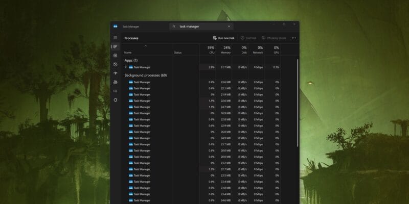This screenshot has width=409, height=204.
Task: Click the Task Manager icon in the 51.7 MB row
Action: coord(131,67)
